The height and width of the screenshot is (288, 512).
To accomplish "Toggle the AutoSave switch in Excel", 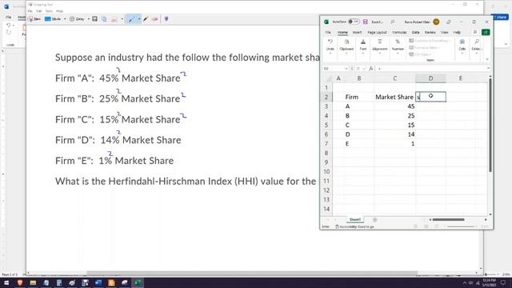I will (x=354, y=22).
